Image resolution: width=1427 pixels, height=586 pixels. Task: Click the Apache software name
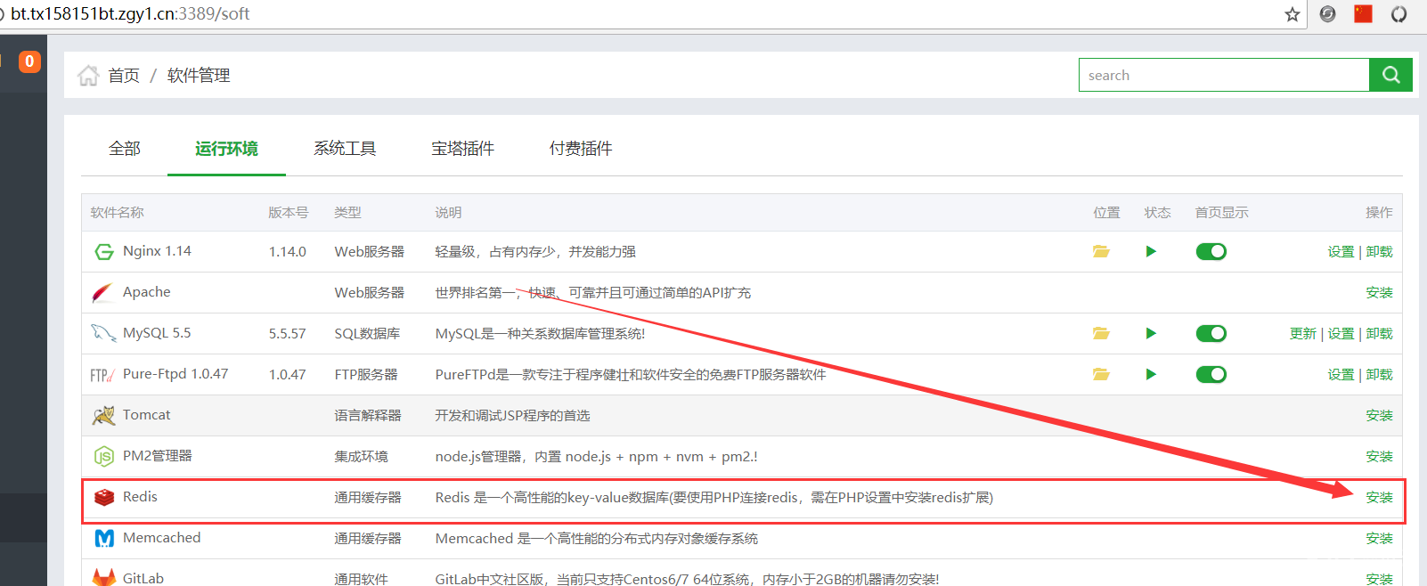click(x=146, y=292)
